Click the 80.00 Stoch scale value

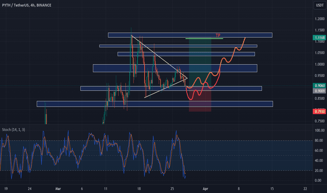click(x=319, y=140)
